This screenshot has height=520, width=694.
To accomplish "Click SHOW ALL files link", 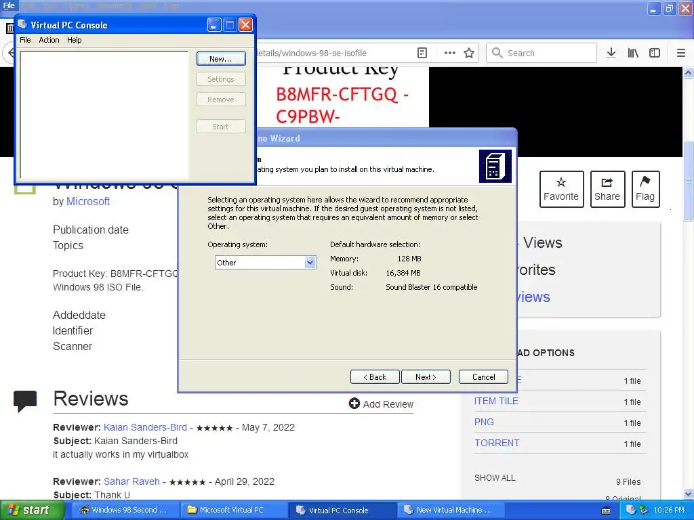I will 495,478.
